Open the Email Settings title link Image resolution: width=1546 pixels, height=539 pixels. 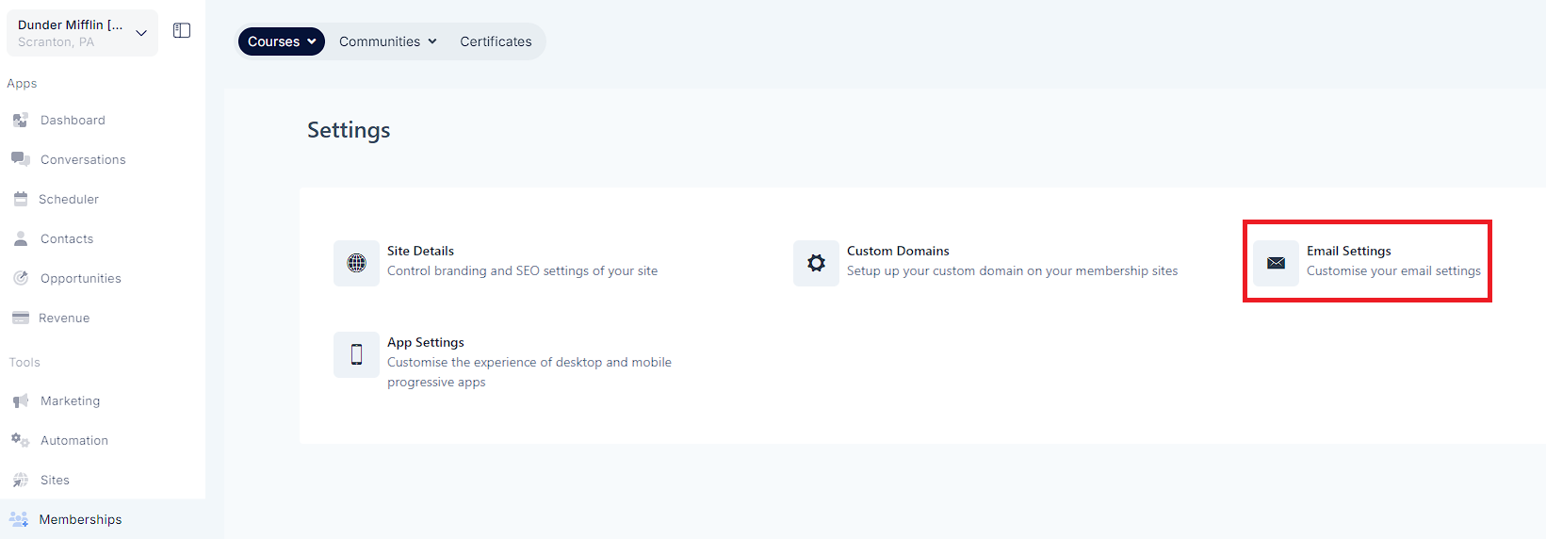(x=1348, y=251)
